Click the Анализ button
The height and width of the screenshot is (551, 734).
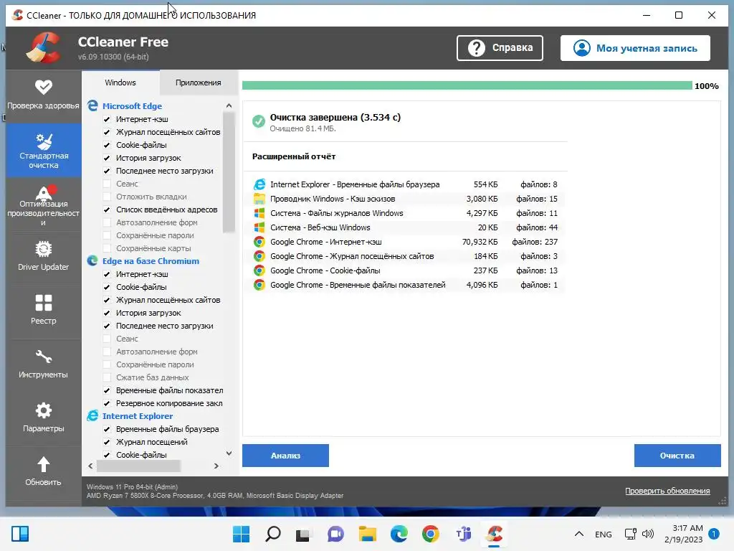pyautogui.click(x=285, y=456)
